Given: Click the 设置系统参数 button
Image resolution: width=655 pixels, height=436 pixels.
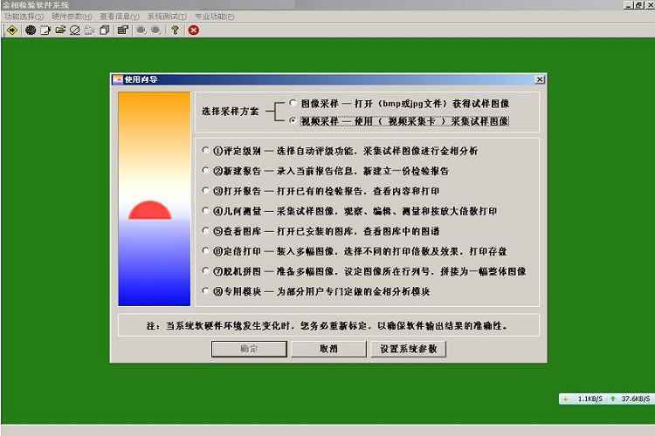Looking at the screenshot, I should click(x=409, y=349).
